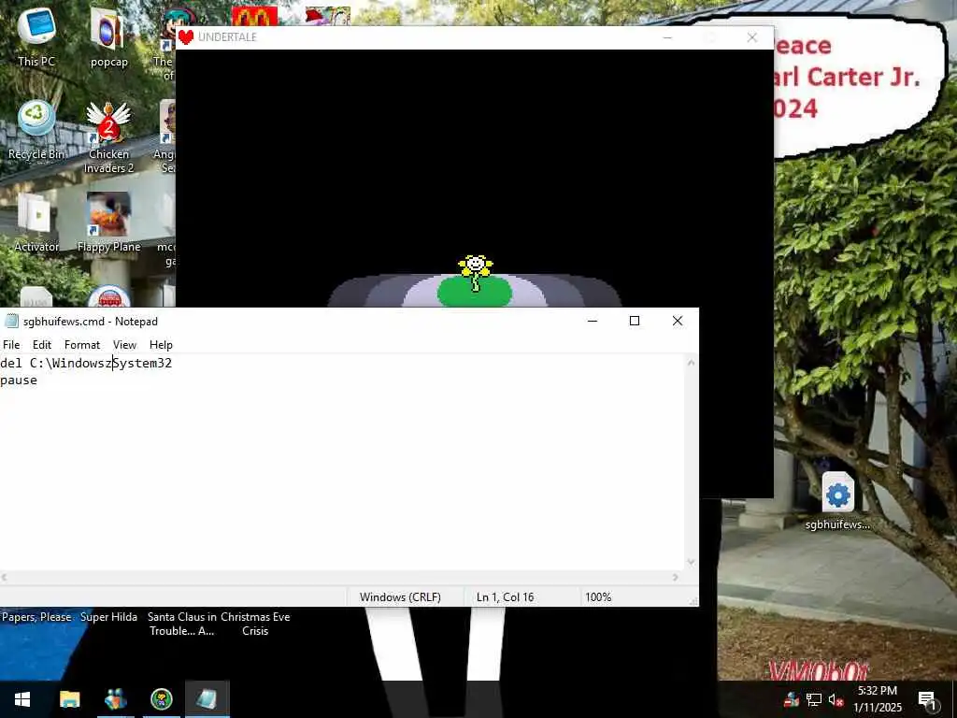Viewport: 957px width, 718px height.
Task: Click Notepad vertical scrollbar up arrow
Action: click(691, 363)
